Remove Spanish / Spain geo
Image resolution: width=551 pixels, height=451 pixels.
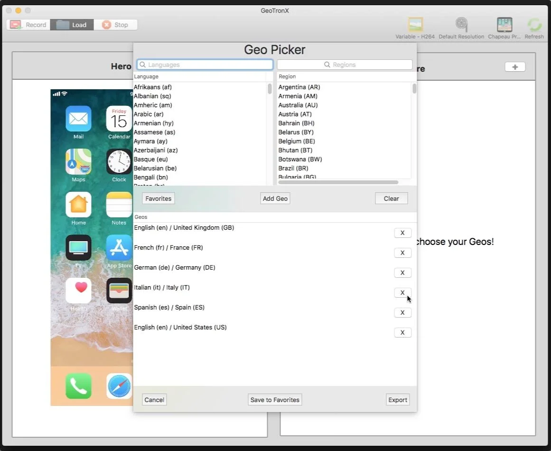(402, 312)
